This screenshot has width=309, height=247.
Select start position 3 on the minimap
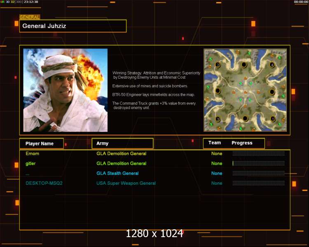218,119
